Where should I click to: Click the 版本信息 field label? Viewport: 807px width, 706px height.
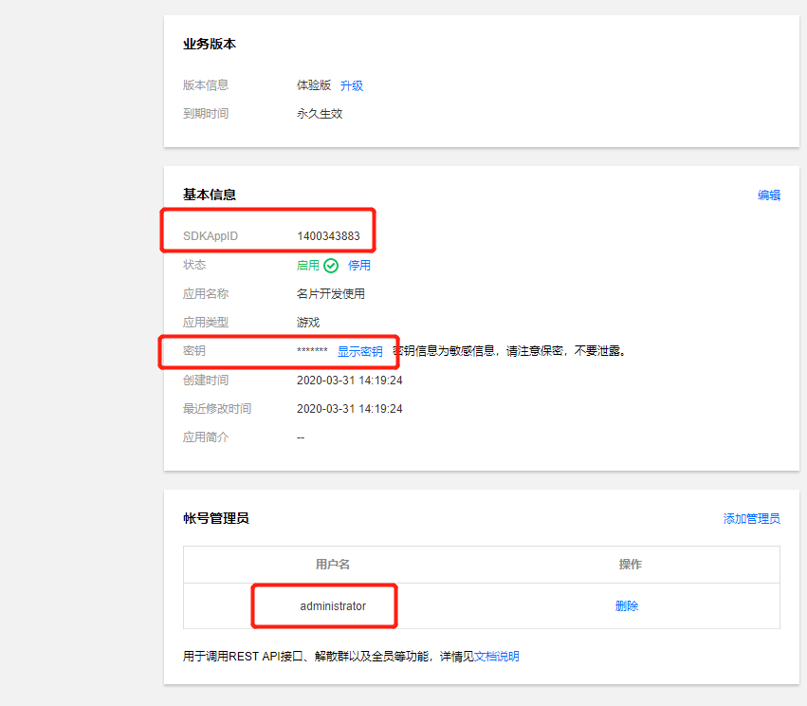[x=206, y=85]
